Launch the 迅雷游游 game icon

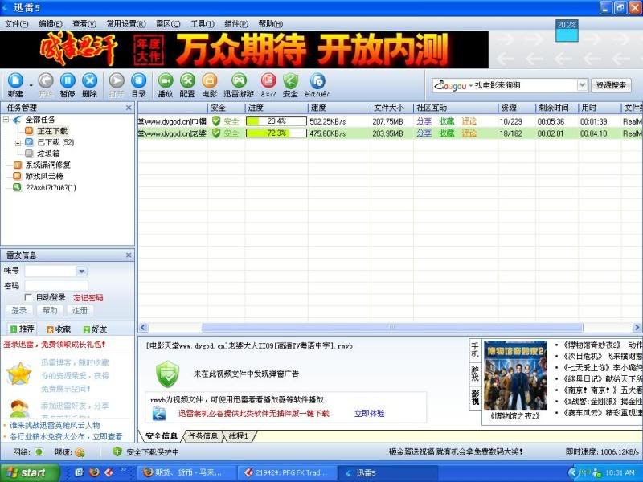[x=238, y=80]
